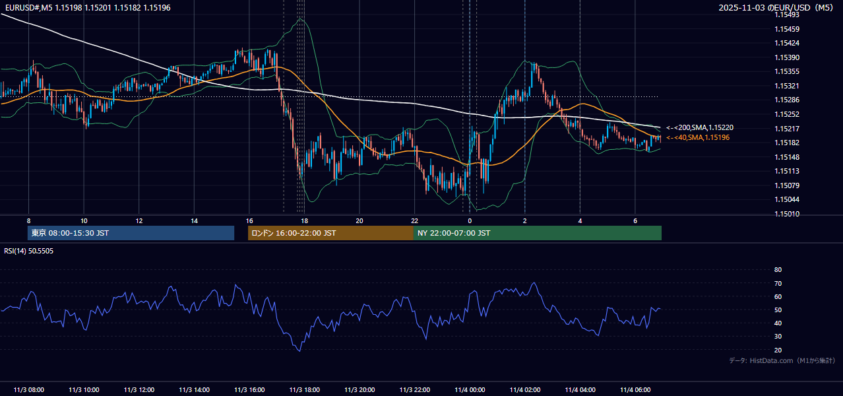Select the 東京 08:00-15:30 JST session bar

(131, 233)
